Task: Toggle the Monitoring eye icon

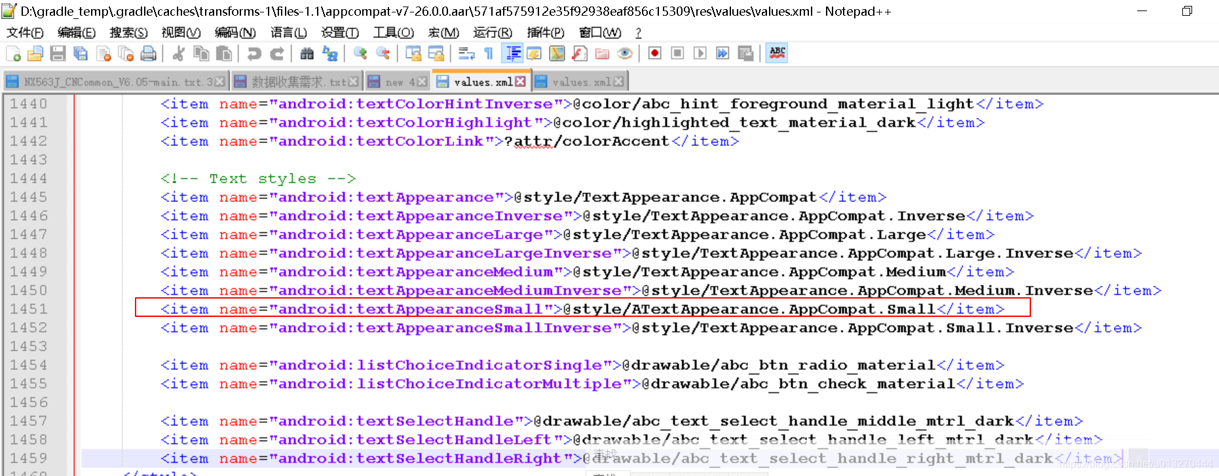Action: [625, 54]
